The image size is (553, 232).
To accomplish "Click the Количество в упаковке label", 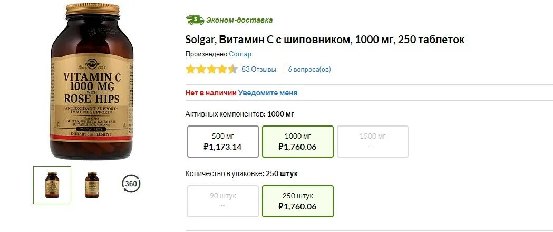I will 225,173.
